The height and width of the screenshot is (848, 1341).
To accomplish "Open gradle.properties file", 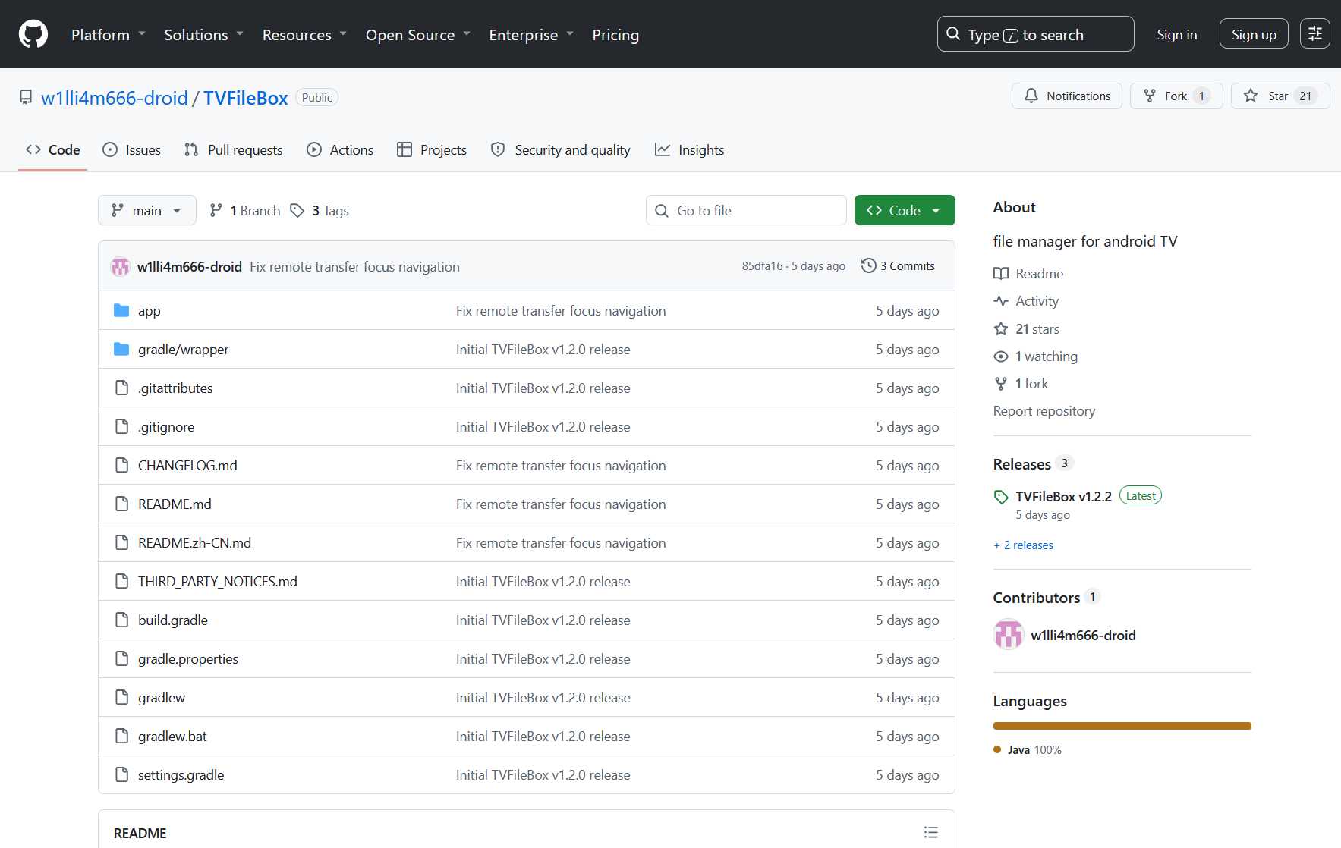I will tap(188, 658).
